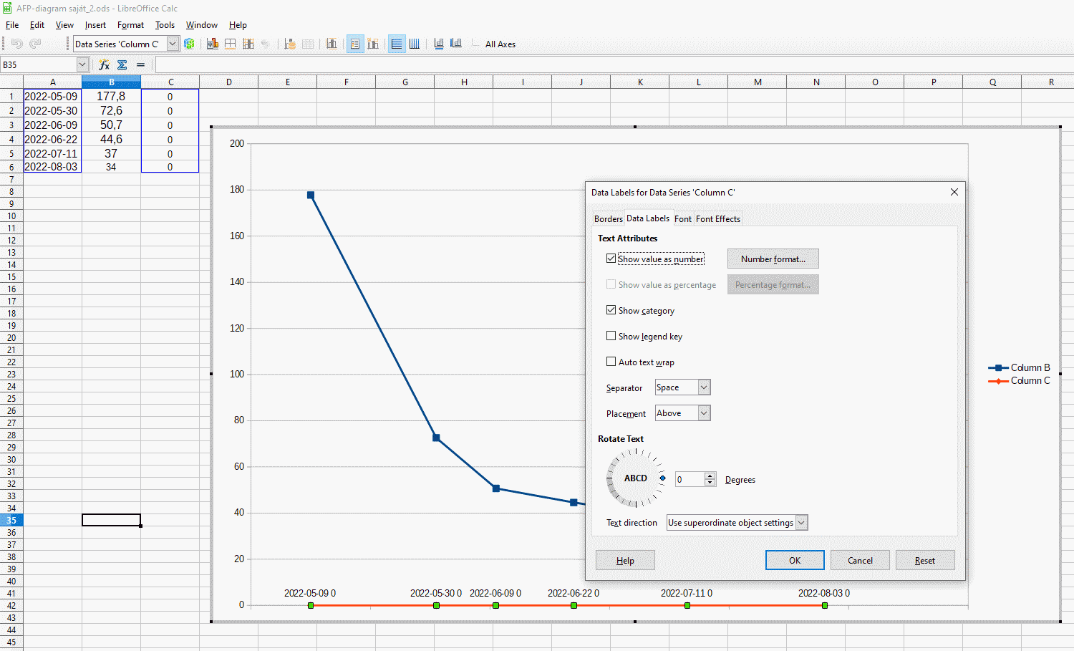
Task: Select column D header
Action: pyautogui.click(x=229, y=82)
